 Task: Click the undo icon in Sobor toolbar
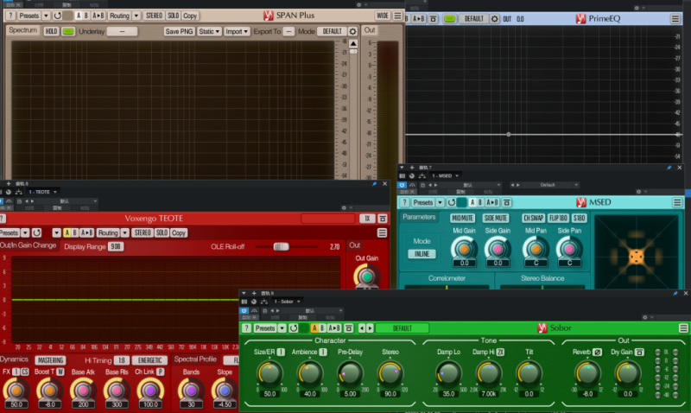tap(294, 328)
